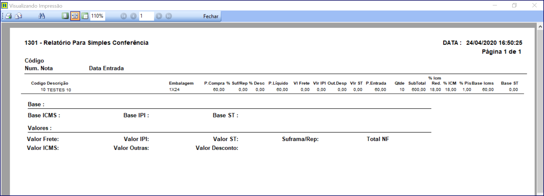The height and width of the screenshot is (196, 544).
Task: Click the 'Base ST' column header
Action: tap(509, 83)
